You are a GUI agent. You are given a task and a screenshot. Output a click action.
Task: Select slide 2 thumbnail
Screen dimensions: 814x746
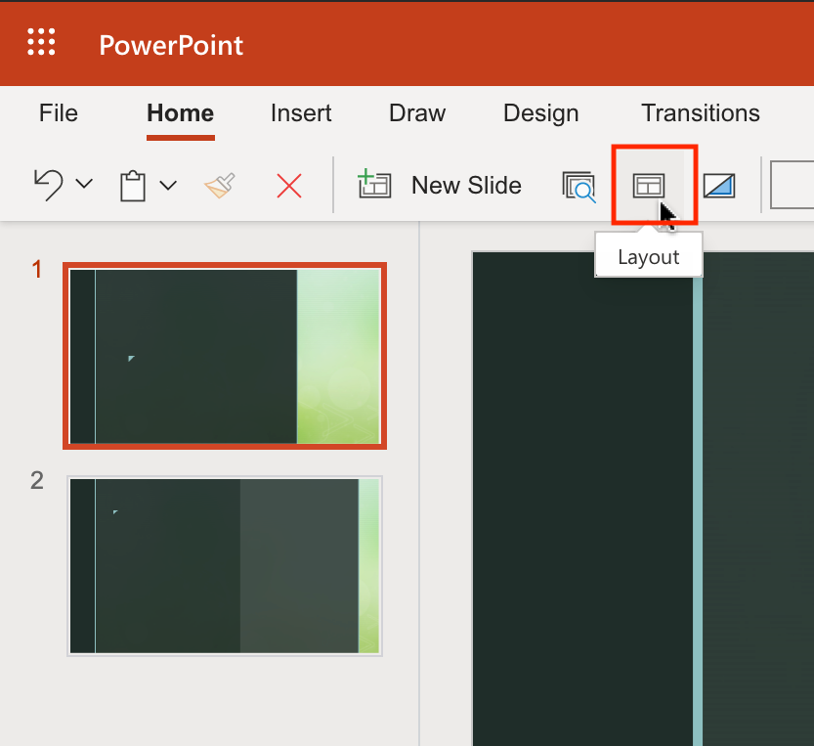[224, 565]
